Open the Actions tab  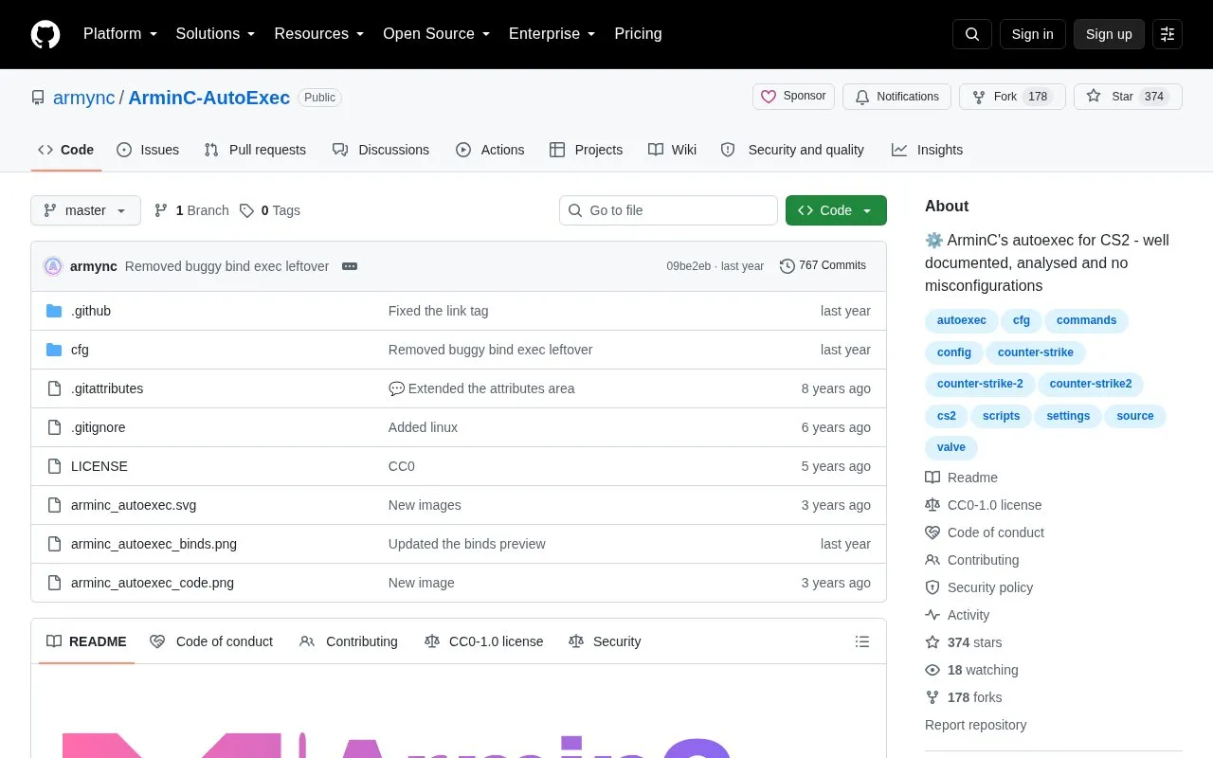pos(490,150)
